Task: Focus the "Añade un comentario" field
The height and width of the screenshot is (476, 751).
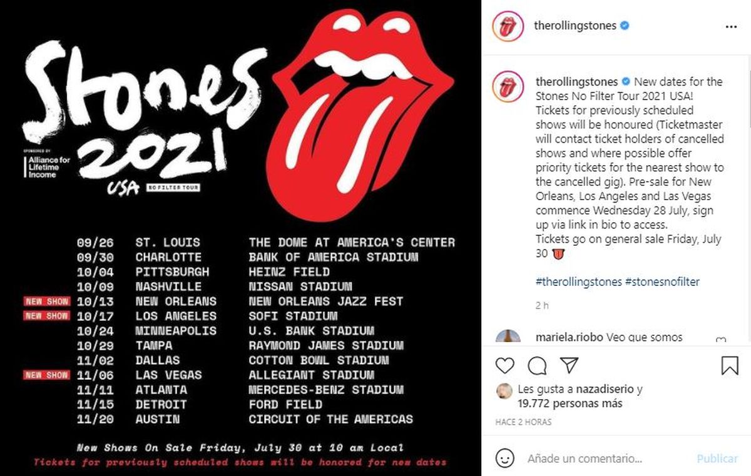Action: coord(606,458)
